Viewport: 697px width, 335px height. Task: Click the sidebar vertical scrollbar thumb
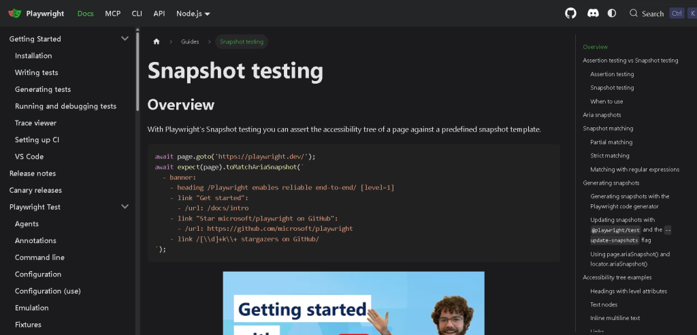click(137, 71)
